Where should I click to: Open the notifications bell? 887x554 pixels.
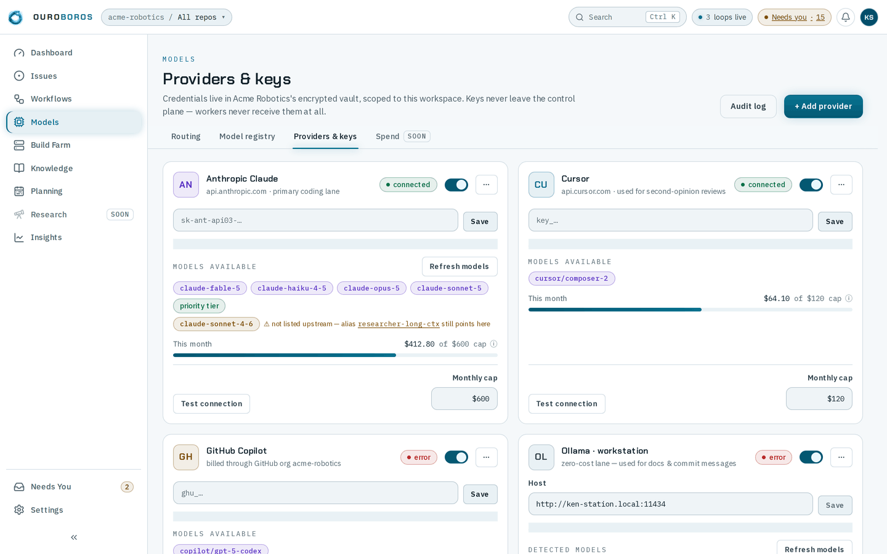coord(846,17)
